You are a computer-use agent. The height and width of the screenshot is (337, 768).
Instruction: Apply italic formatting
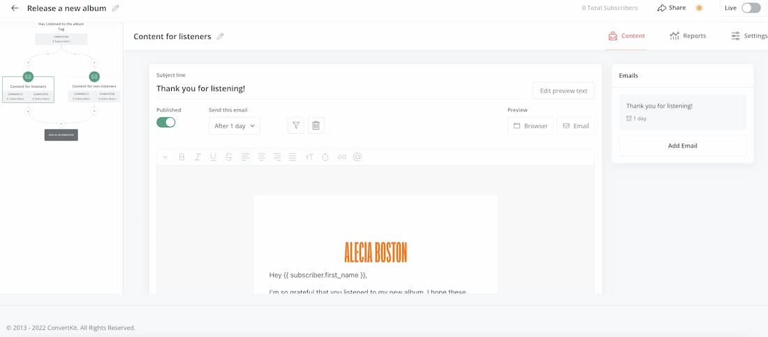click(x=198, y=157)
